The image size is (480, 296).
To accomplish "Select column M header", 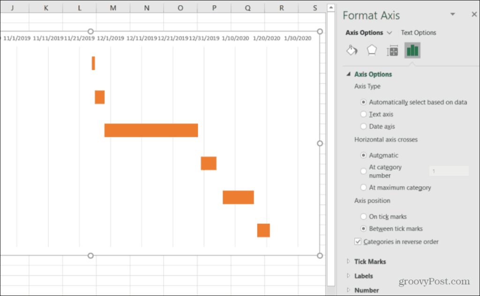I will (x=113, y=8).
